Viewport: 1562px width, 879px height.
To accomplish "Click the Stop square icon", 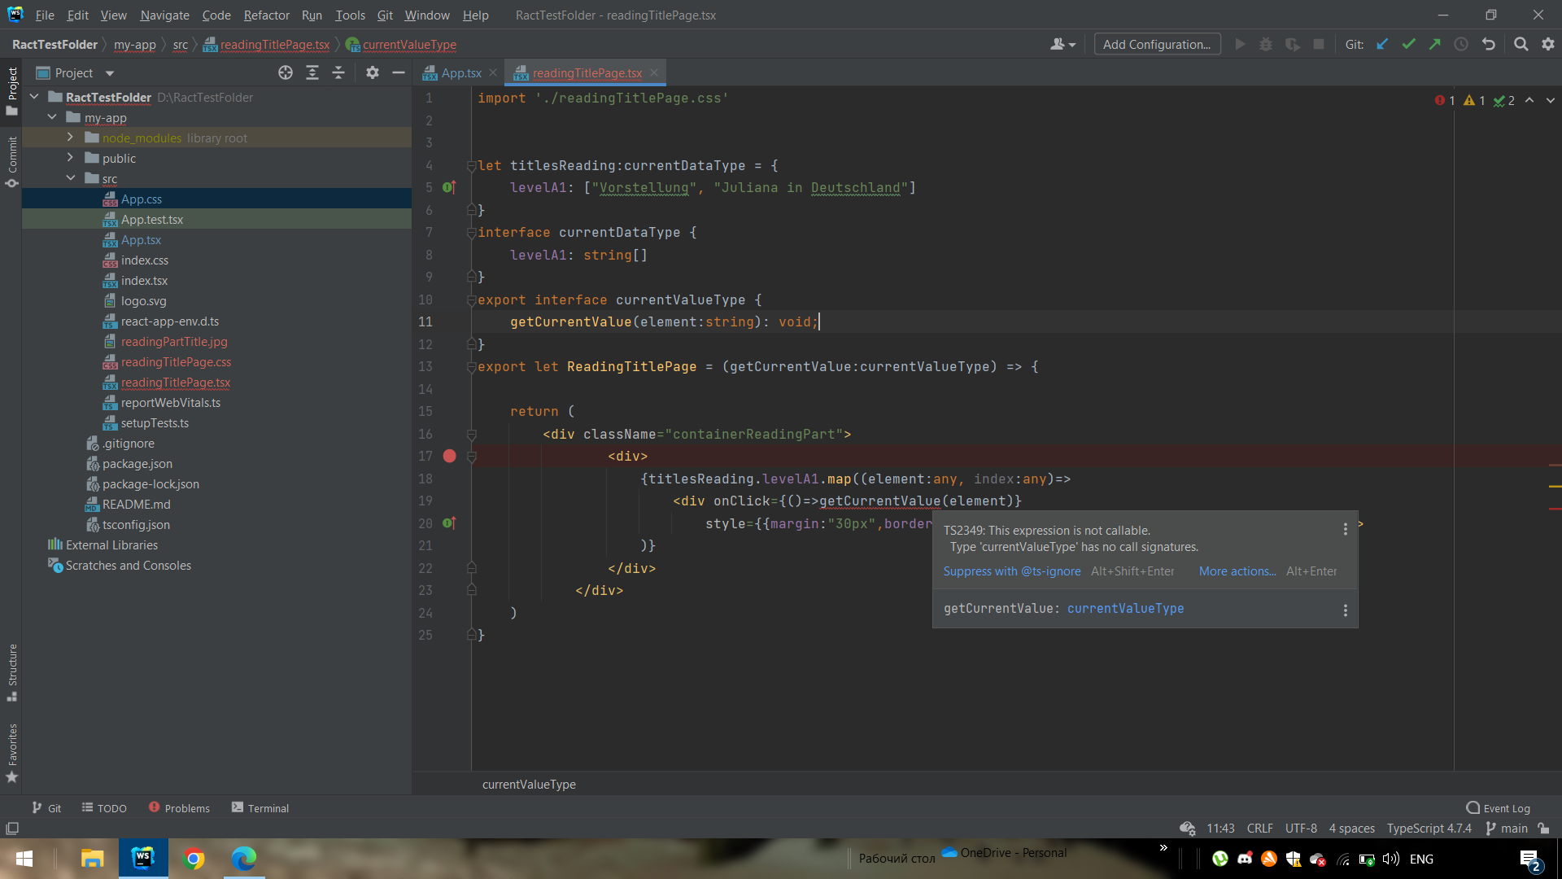I will (1319, 44).
